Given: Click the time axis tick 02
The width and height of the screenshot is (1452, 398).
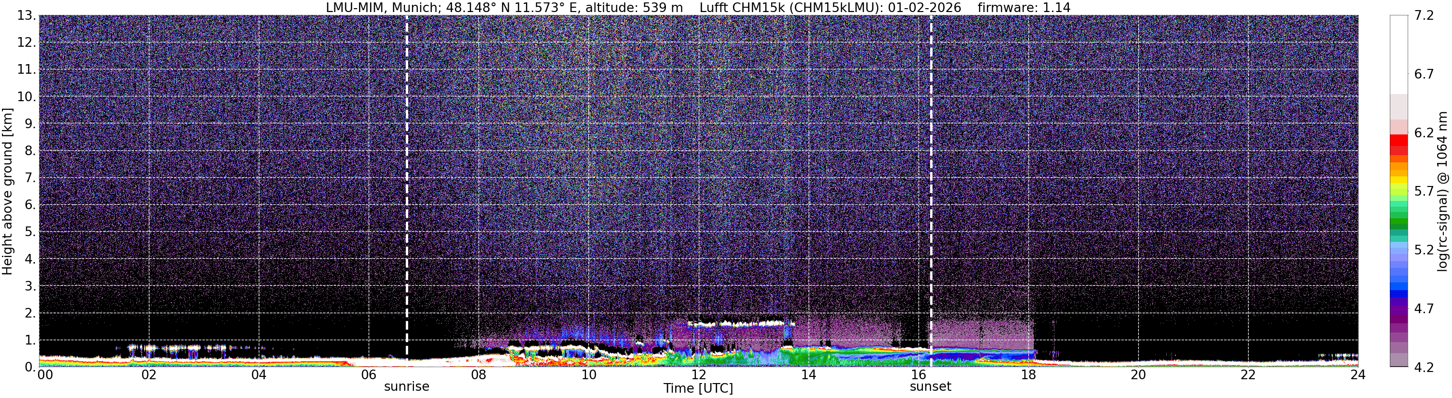Looking at the screenshot, I should 148,375.
